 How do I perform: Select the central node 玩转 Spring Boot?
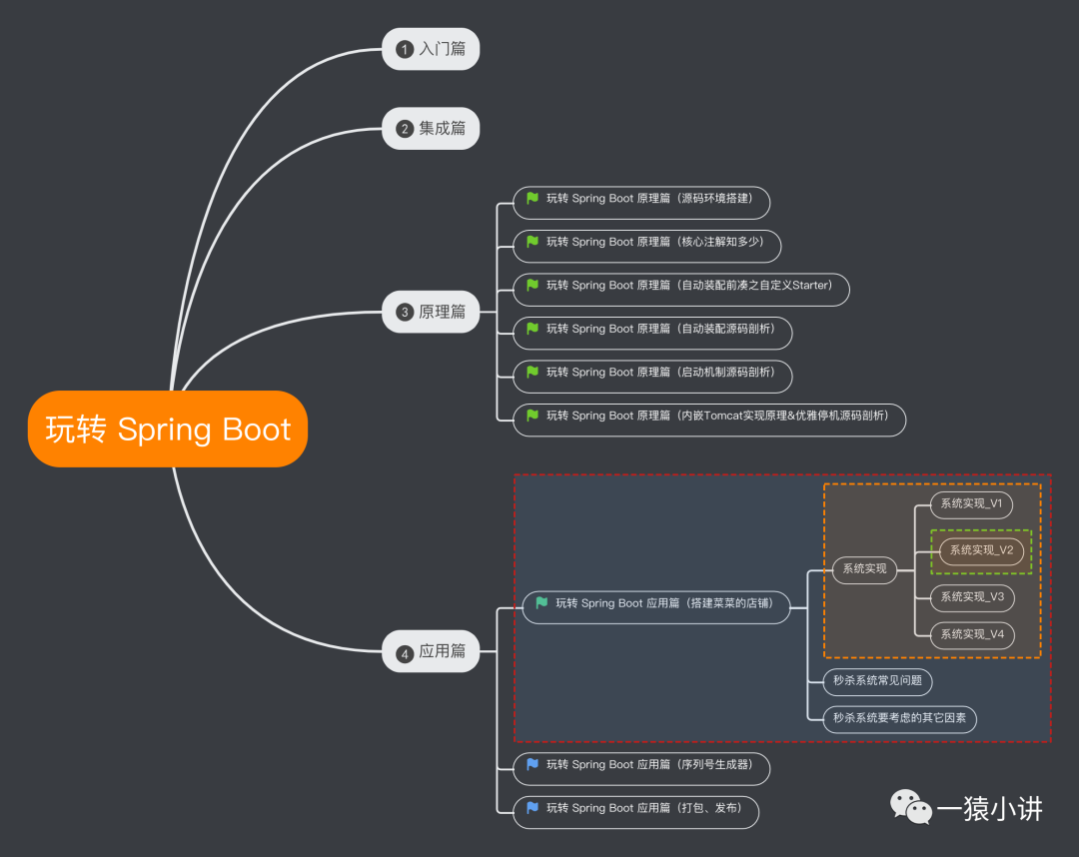[167, 429]
